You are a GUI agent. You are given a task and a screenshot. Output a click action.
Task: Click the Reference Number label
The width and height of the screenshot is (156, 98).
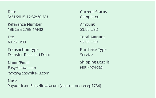(25, 24)
